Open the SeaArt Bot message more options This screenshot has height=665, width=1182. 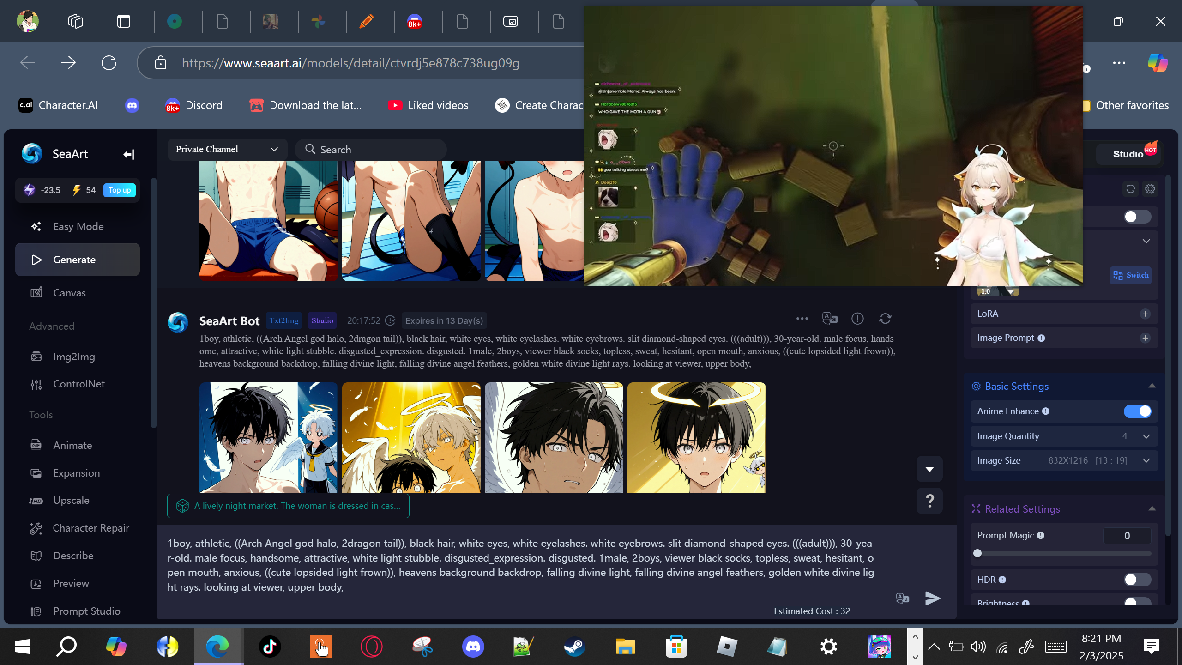point(802,319)
